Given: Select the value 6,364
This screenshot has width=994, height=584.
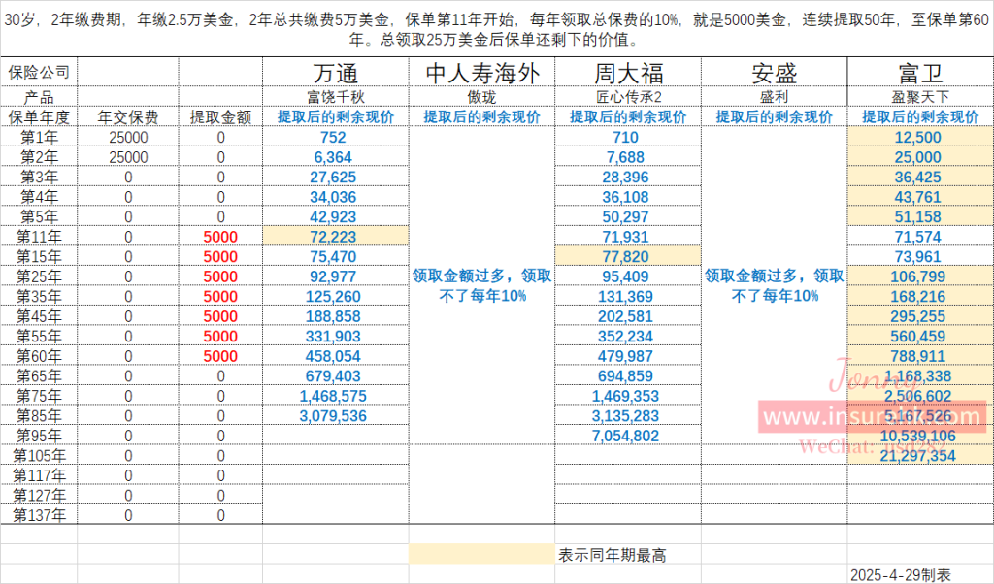Looking at the screenshot, I should [333, 157].
